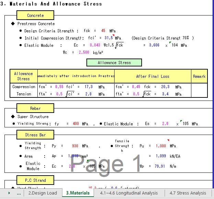
Task: Select the After Final Loss header cell
Action: pyautogui.click(x=153, y=76)
